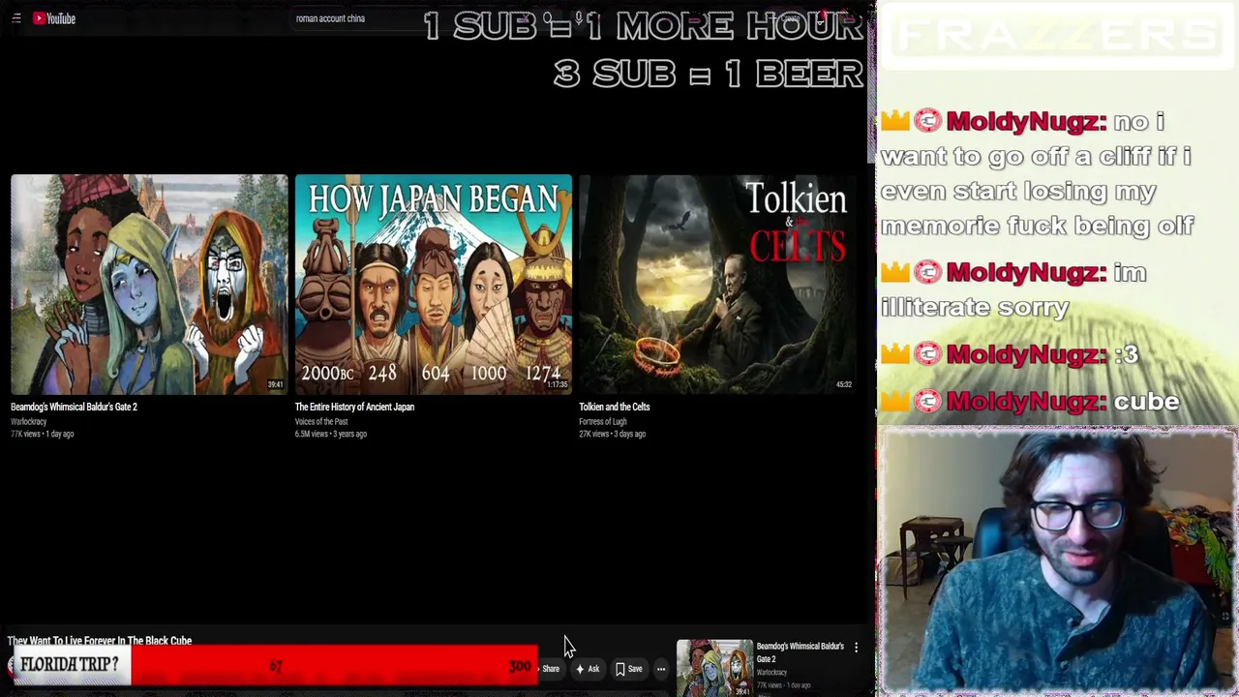Click the YouTube logo
Viewport: 1239px width, 697px height.
tap(54, 18)
